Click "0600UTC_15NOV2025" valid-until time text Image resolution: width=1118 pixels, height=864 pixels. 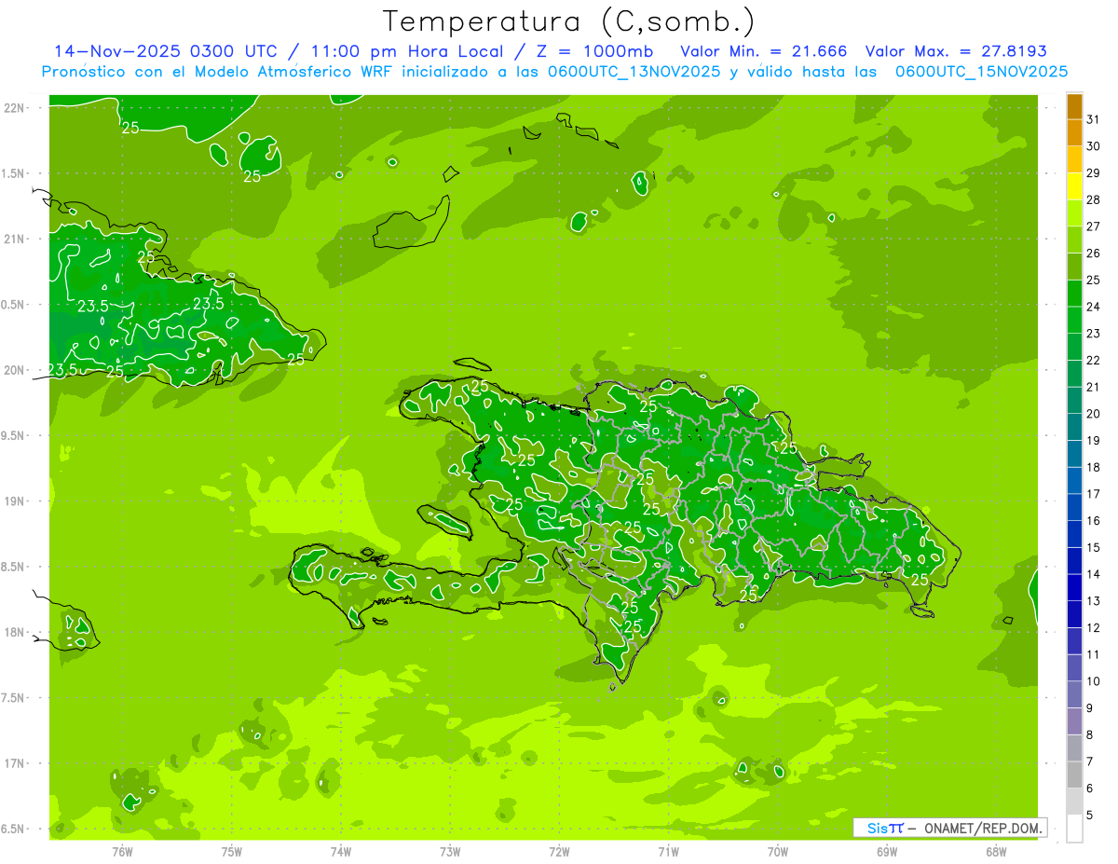pyautogui.click(x=981, y=72)
